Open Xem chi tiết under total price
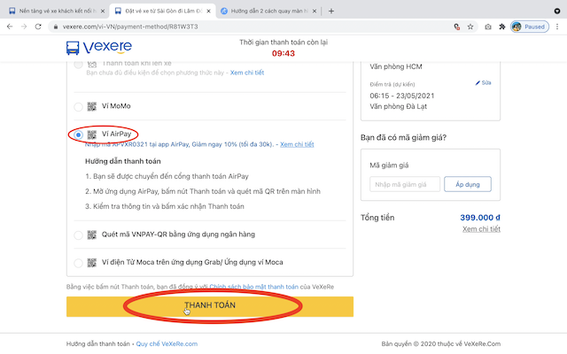Viewport: 567px width, 354px height. pos(481,229)
